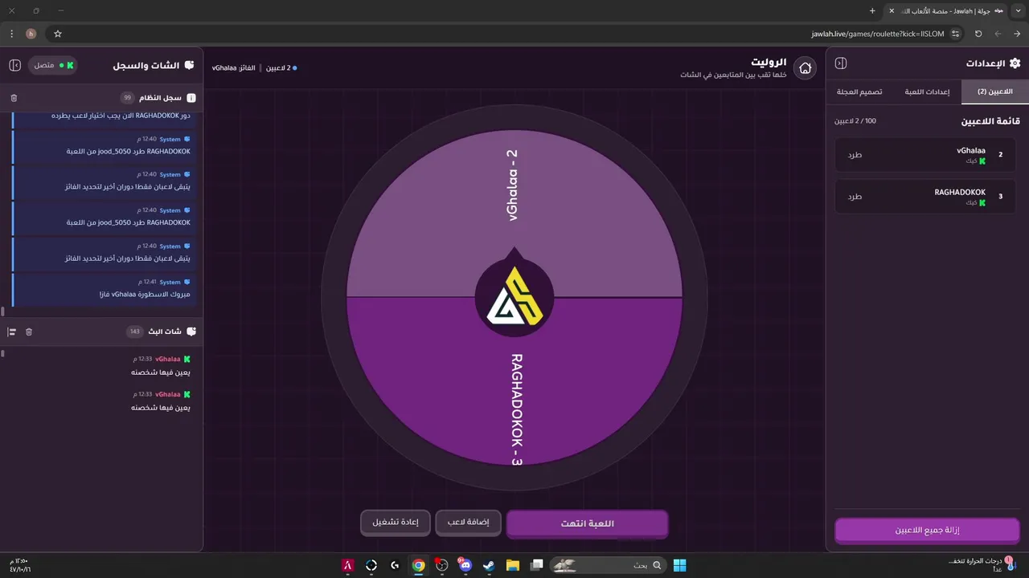1029x578 pixels.
Task: Clear the stream chat with its trash icon
Action: [x=29, y=332]
